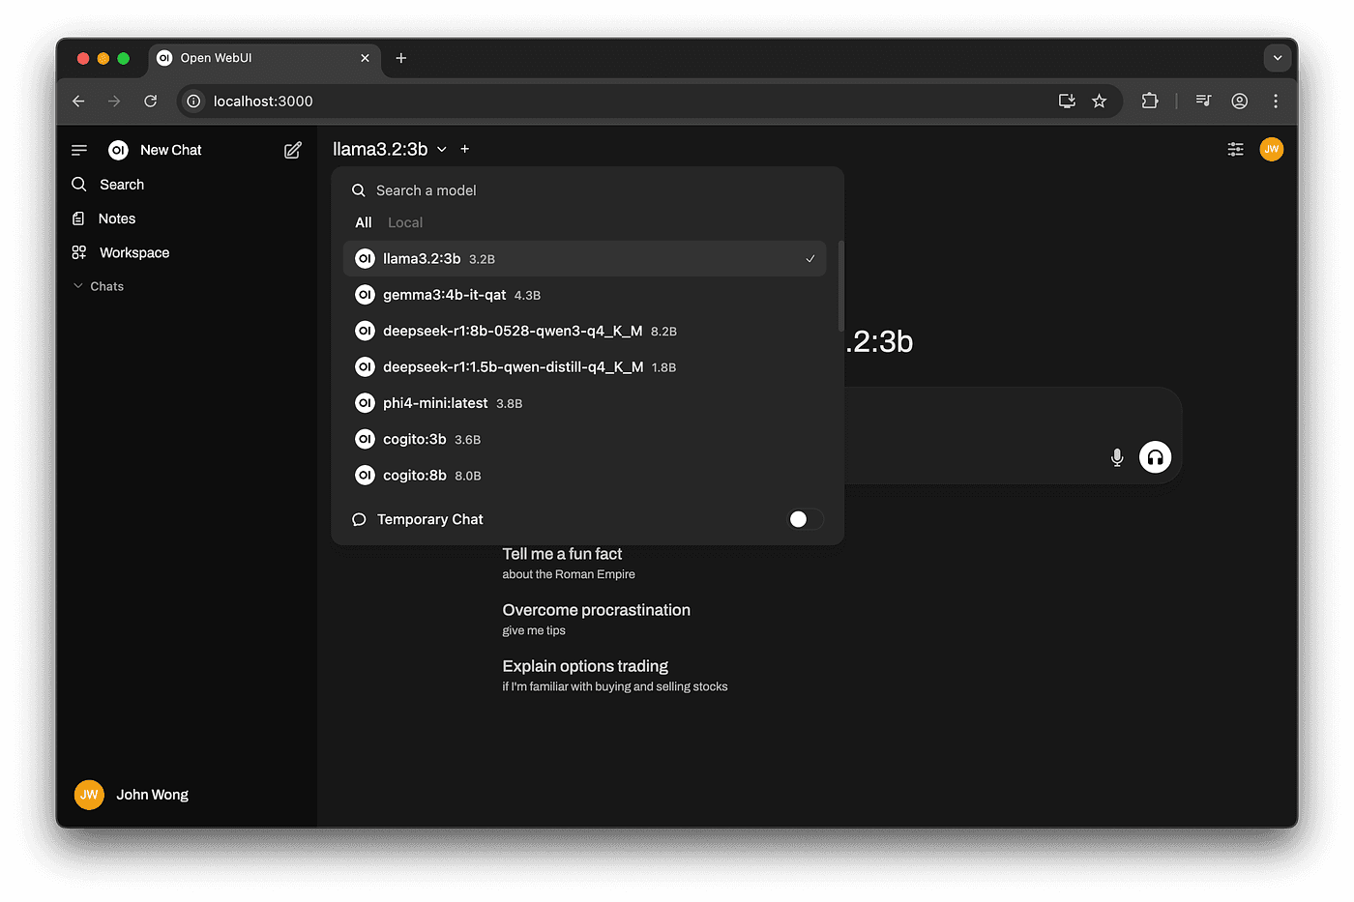Select the All filter tab
Image resolution: width=1354 pixels, height=902 pixels.
point(364,222)
